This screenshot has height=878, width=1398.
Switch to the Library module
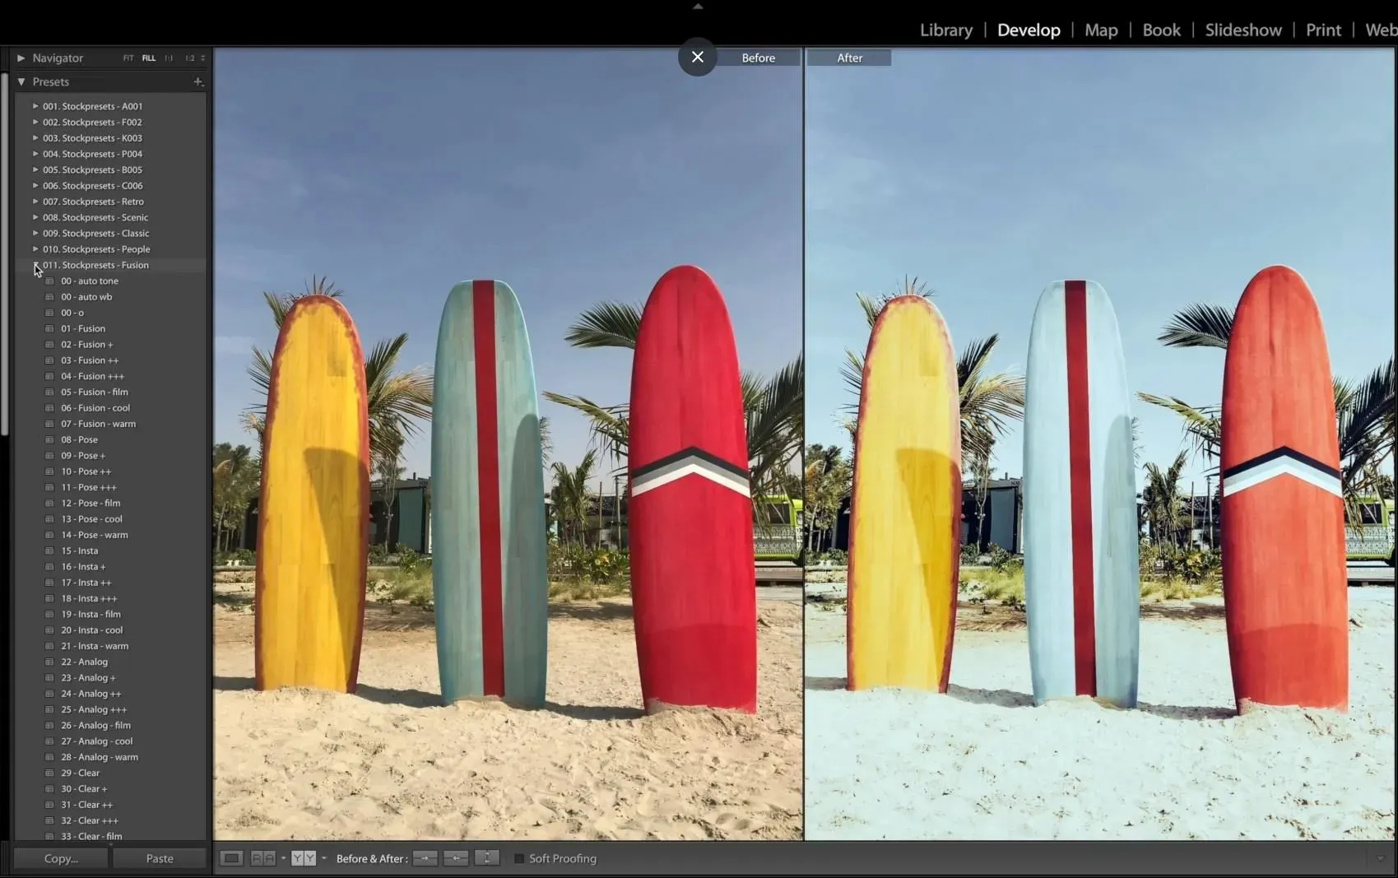(x=946, y=30)
